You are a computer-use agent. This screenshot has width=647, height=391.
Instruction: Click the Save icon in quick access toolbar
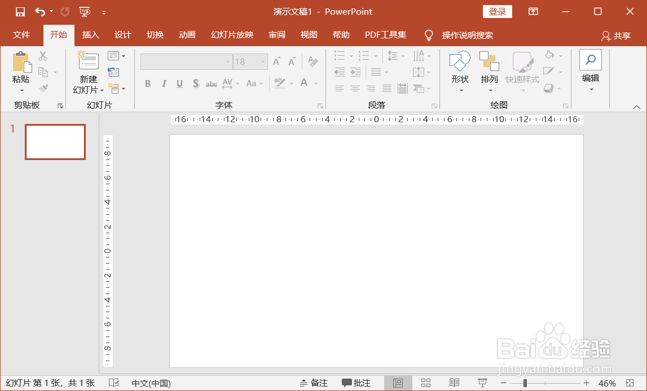click(x=20, y=11)
